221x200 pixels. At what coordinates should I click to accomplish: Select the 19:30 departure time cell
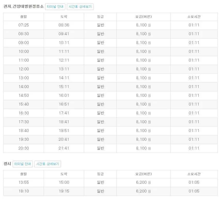pos(23,139)
